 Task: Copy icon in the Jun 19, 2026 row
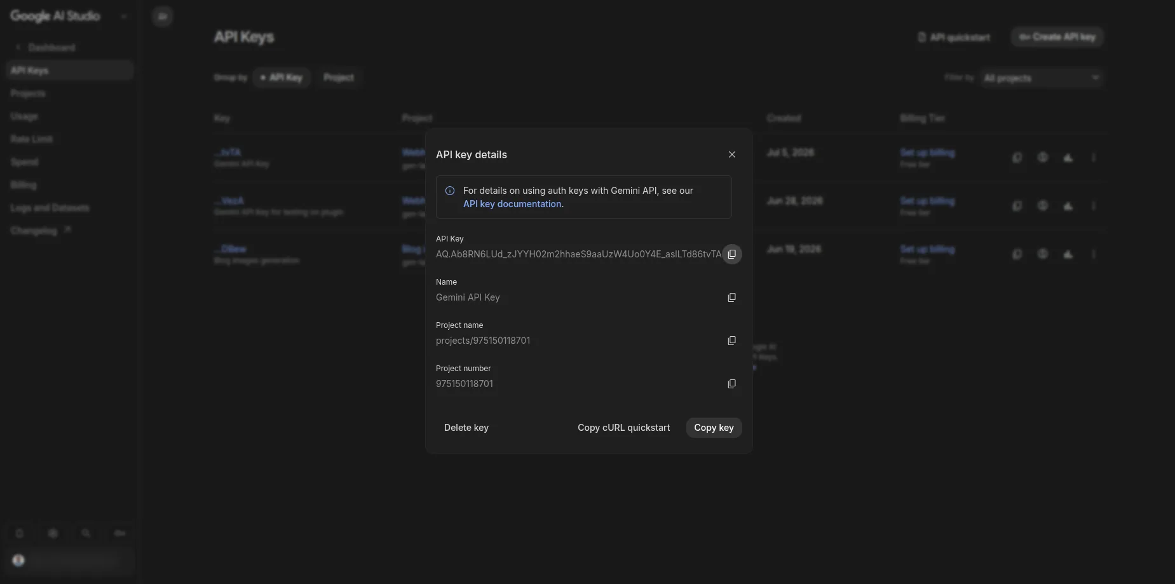(x=1017, y=254)
